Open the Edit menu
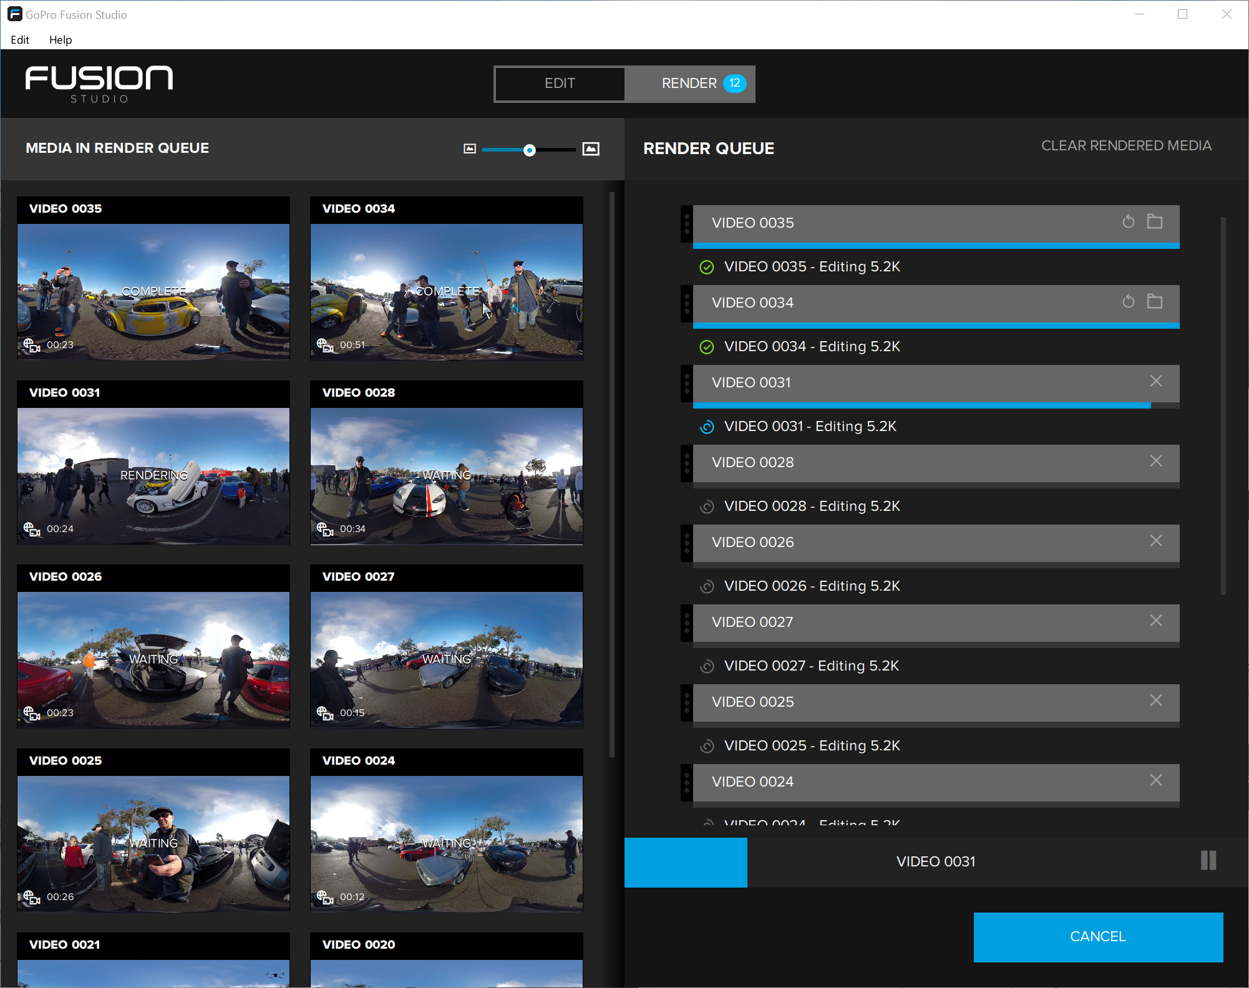1249x988 pixels. point(20,39)
